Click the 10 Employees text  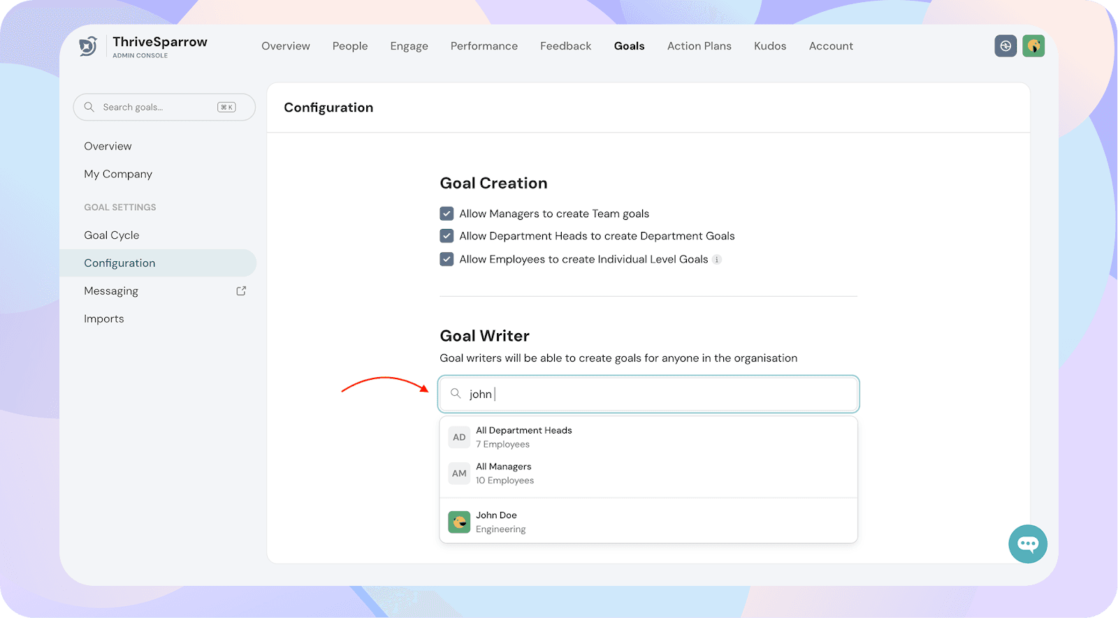tap(505, 481)
